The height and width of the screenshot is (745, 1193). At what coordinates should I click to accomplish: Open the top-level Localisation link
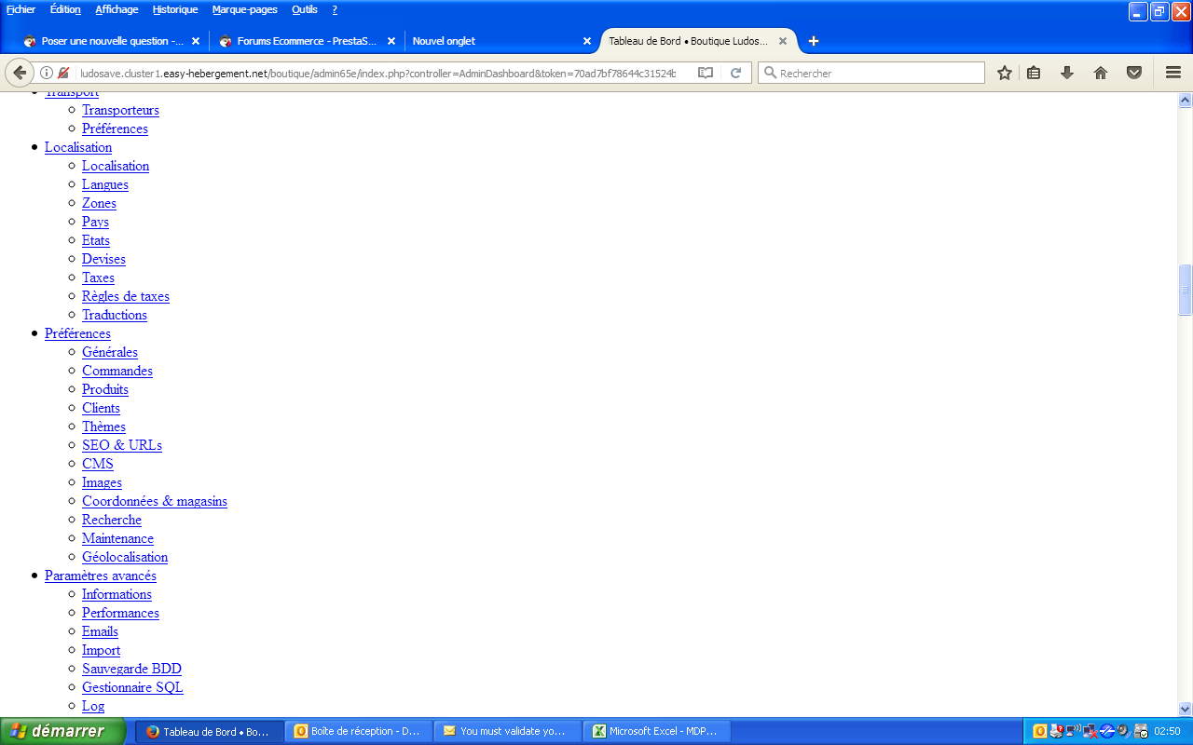78,147
